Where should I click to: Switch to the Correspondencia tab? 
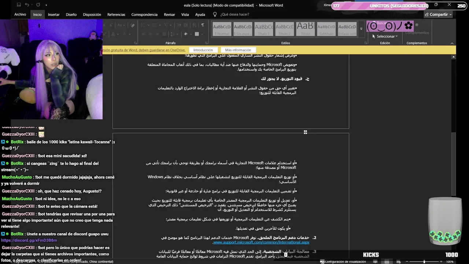click(144, 14)
